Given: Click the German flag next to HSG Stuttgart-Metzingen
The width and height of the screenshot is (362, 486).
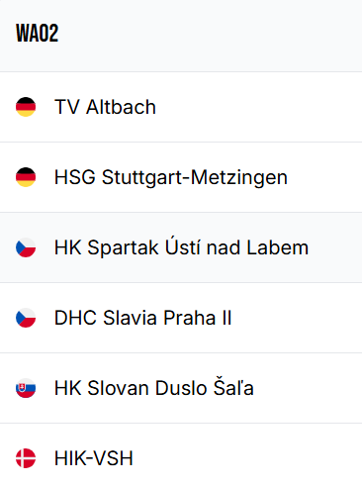Looking at the screenshot, I should pos(26,177).
